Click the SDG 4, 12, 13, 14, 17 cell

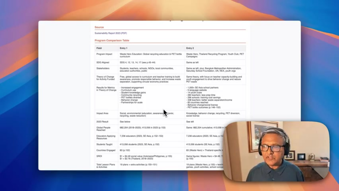pyautogui.click(x=137, y=63)
